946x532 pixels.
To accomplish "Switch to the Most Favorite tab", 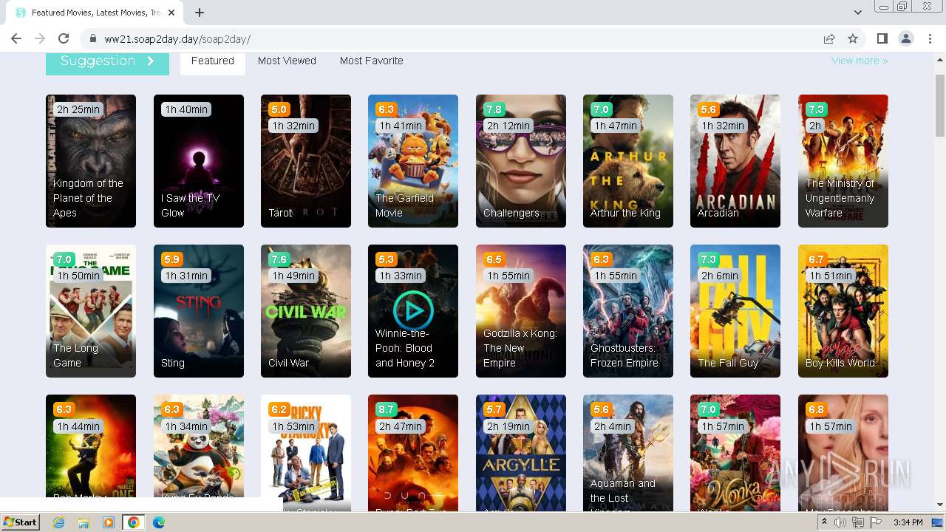I will (372, 61).
